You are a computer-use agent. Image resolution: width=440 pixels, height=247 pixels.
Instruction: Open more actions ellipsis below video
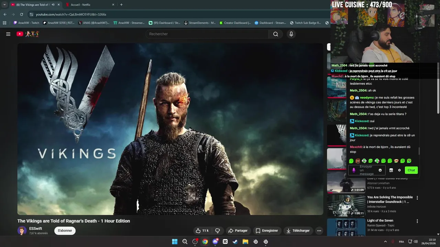coord(319,231)
